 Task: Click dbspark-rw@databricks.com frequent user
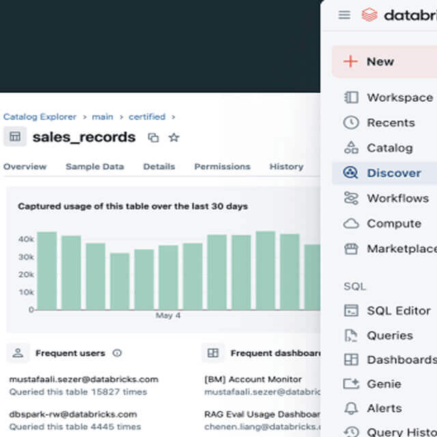click(x=73, y=414)
